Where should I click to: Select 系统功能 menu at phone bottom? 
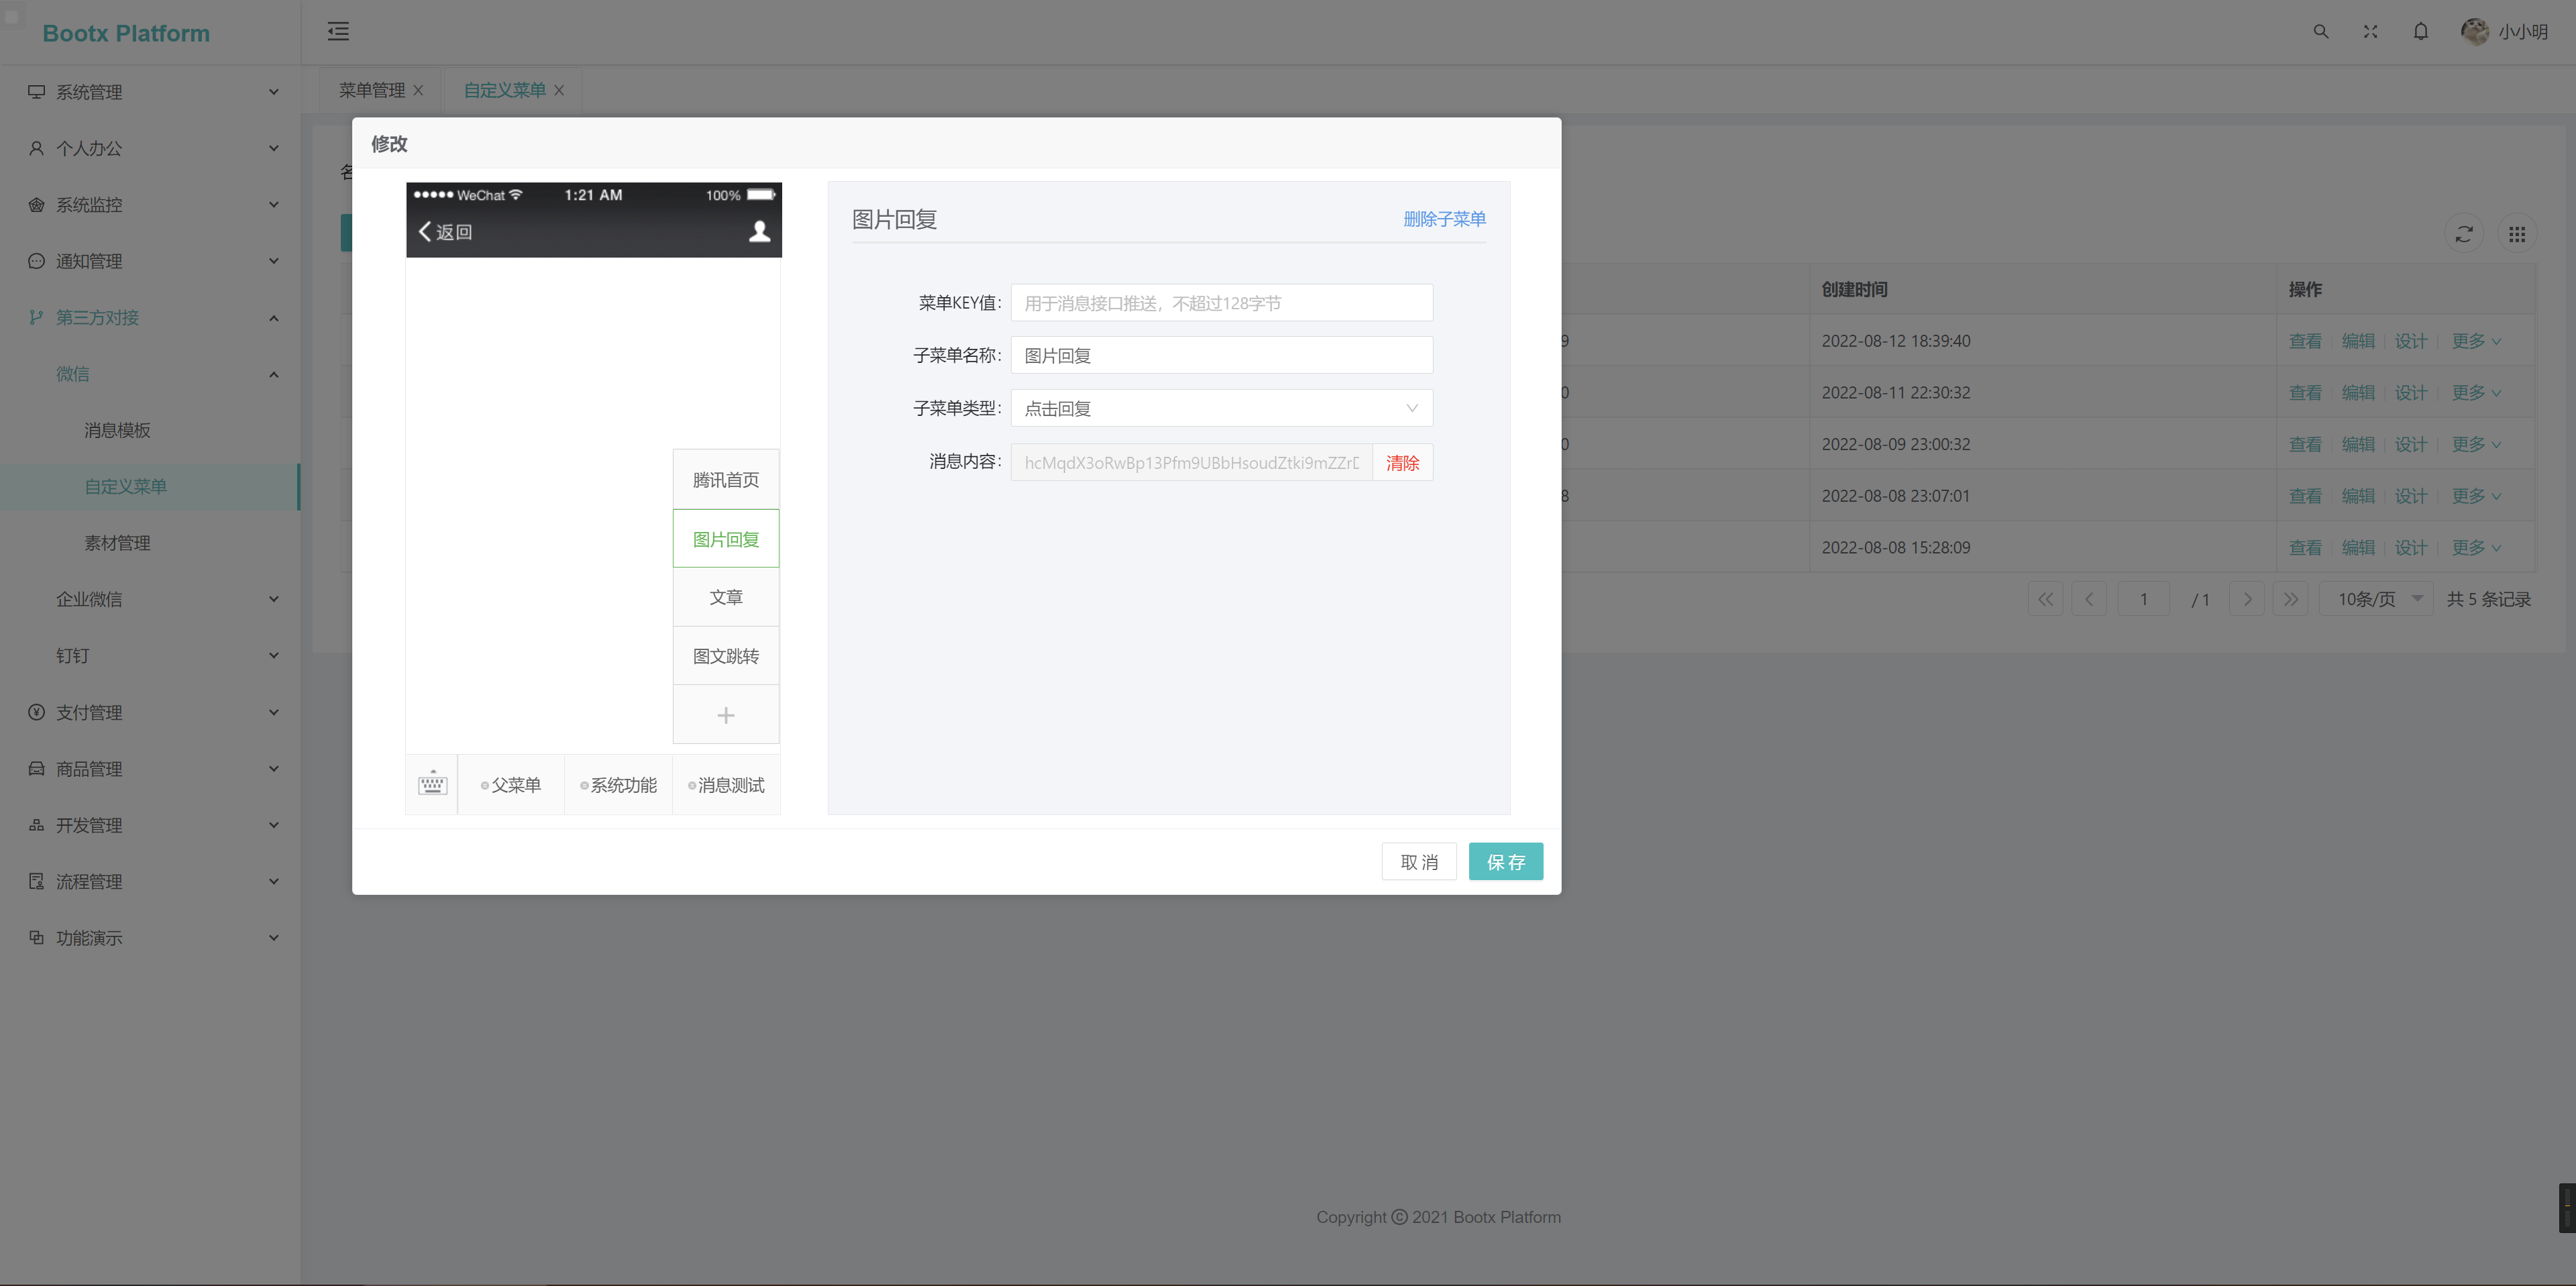pyautogui.click(x=618, y=785)
